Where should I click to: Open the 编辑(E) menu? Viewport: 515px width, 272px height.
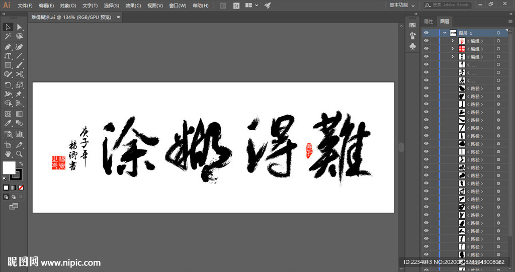(46, 6)
